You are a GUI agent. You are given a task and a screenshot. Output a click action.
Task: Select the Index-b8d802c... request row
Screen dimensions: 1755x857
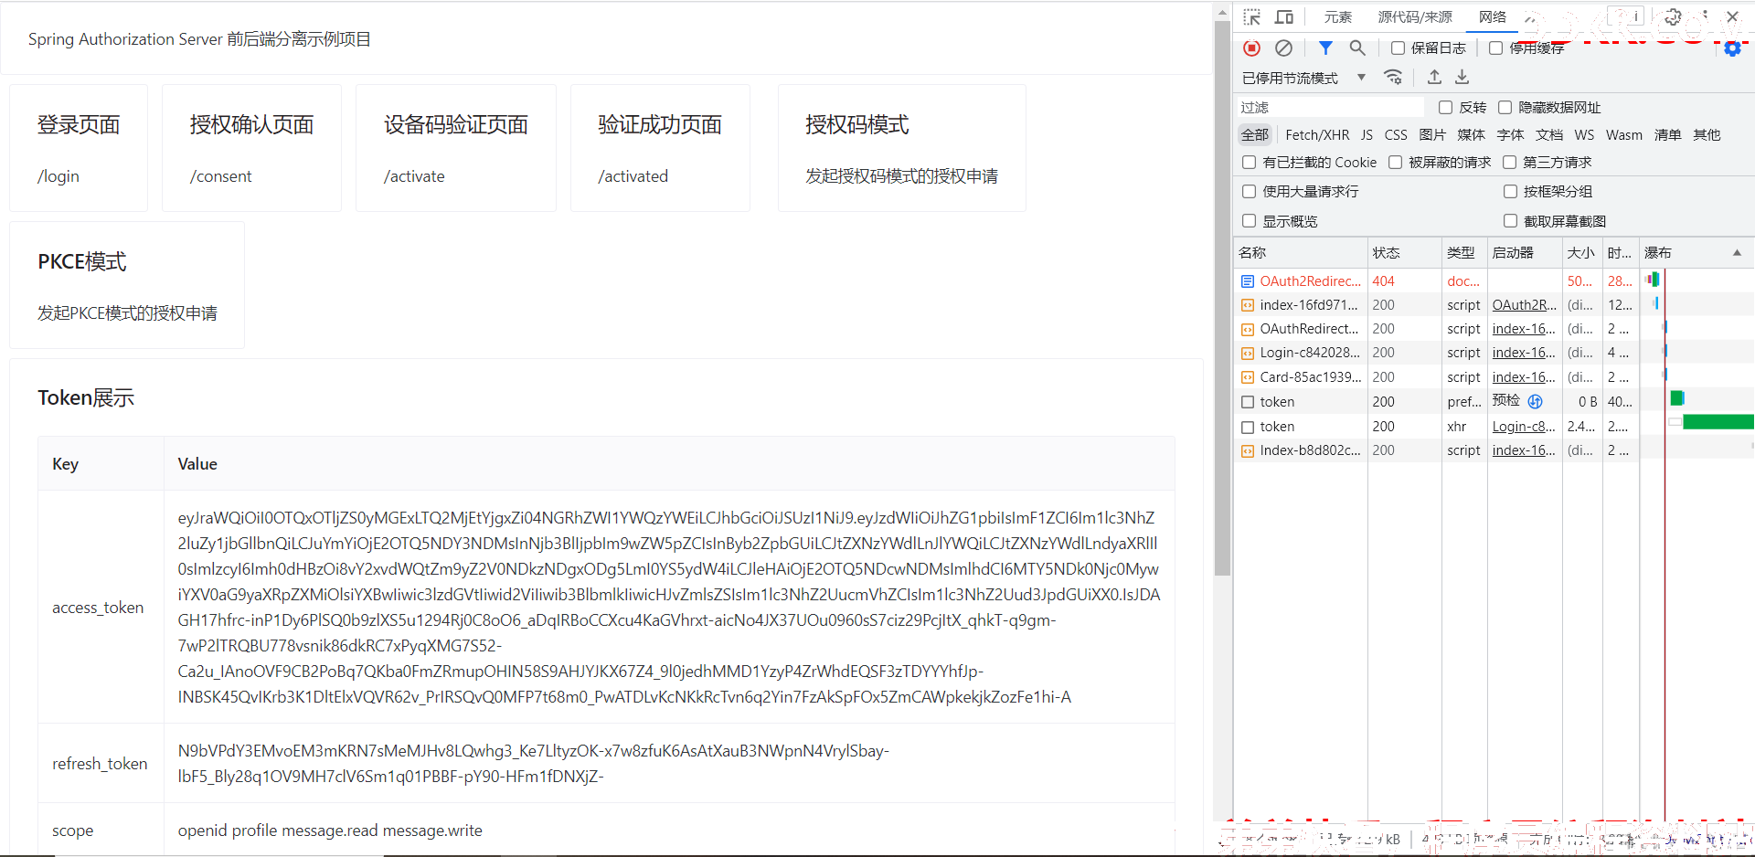(1494, 450)
